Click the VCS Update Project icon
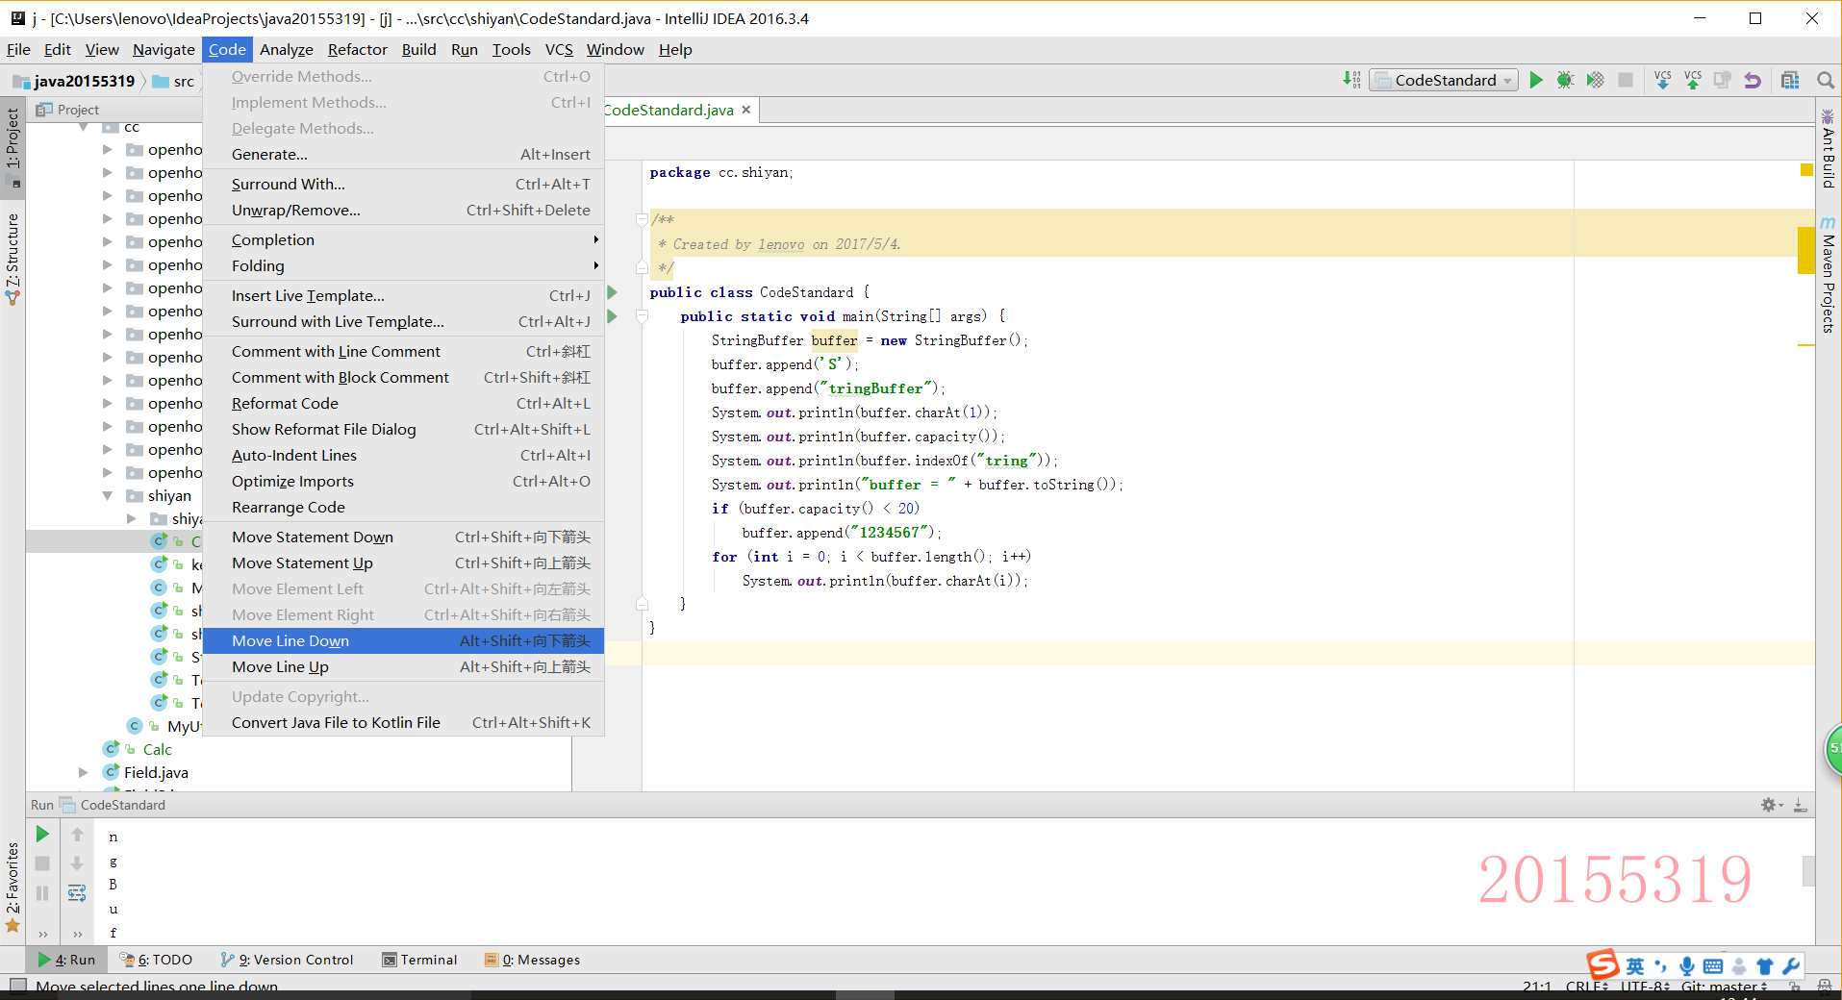Image resolution: width=1842 pixels, height=1000 pixels. point(1663,80)
